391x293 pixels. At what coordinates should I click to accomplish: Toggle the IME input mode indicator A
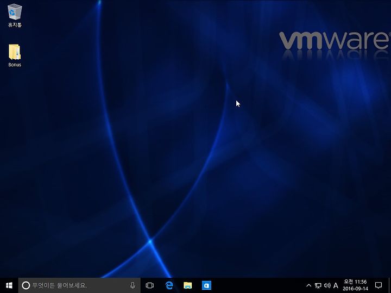click(336, 285)
